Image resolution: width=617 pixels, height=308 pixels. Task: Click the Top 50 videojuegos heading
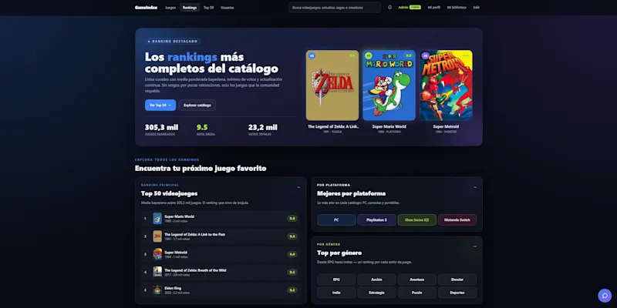(x=169, y=194)
